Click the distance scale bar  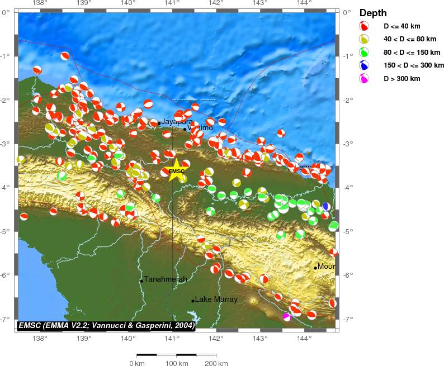tap(176, 355)
